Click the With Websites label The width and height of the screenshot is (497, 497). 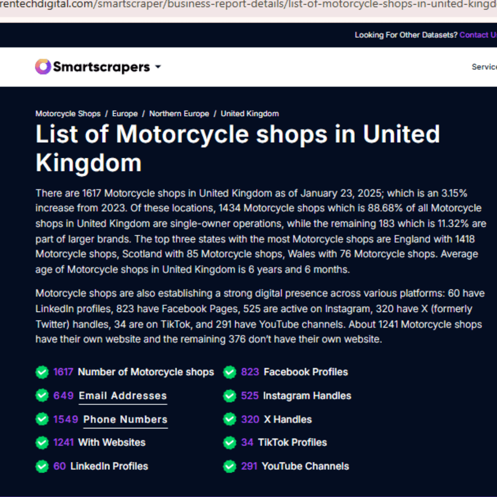112,443
